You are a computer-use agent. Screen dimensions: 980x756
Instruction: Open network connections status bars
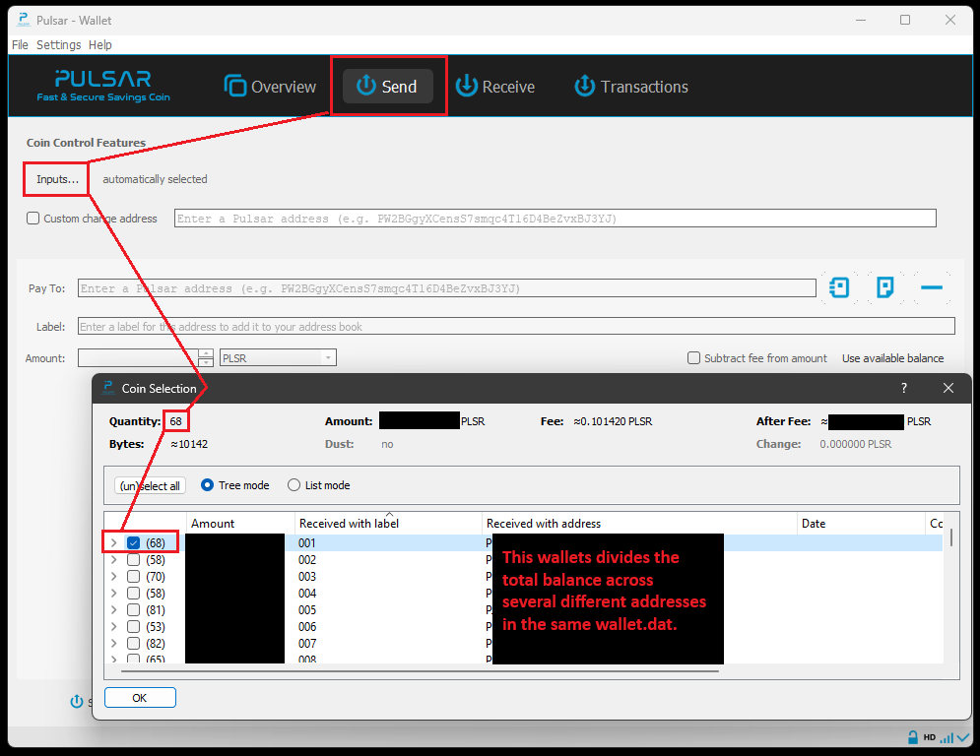945,736
